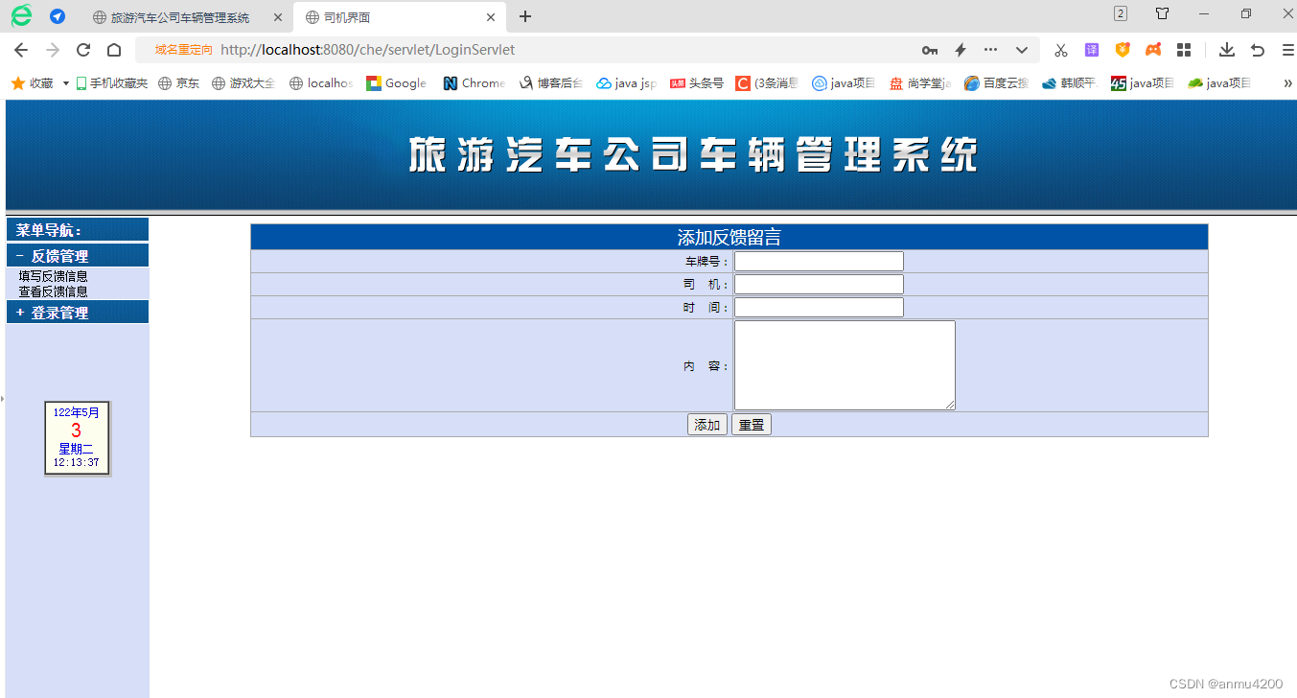
Task: Go back with the back arrow
Action: [x=21, y=50]
